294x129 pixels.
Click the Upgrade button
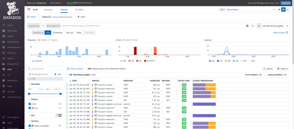click(x=285, y=3)
